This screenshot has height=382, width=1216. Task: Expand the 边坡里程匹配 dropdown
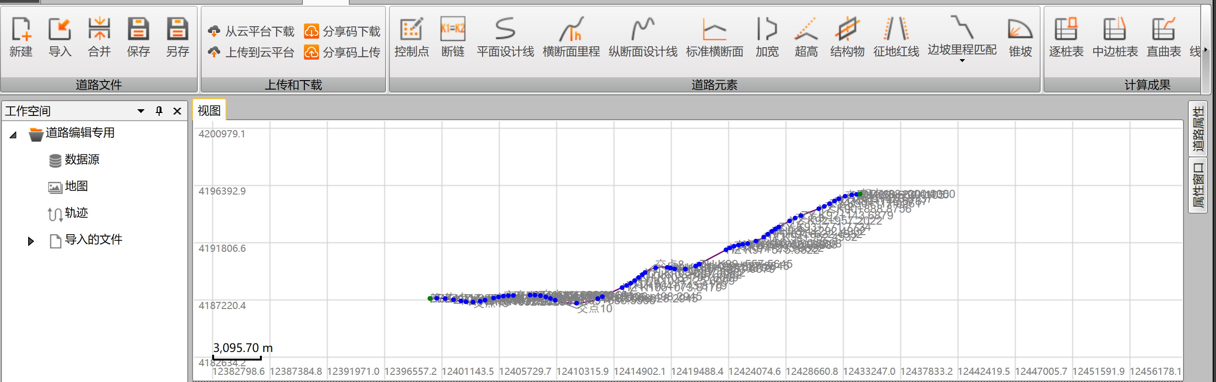(x=962, y=61)
